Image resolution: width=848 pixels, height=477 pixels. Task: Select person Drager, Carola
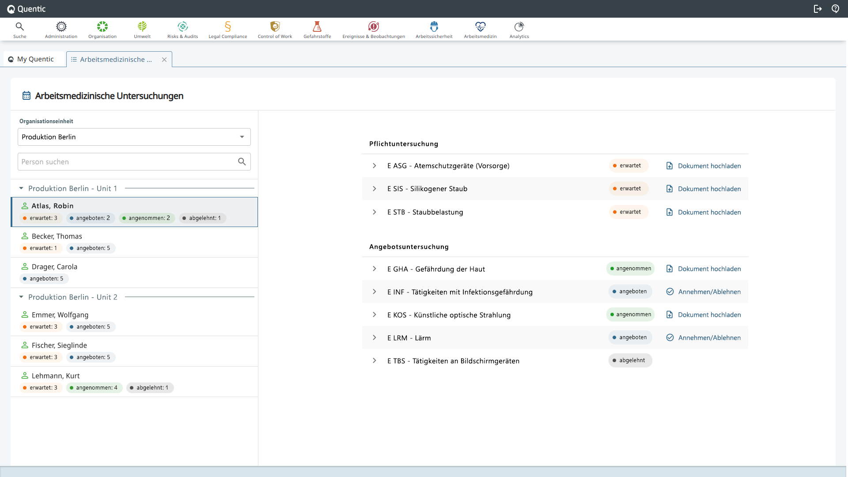pyautogui.click(x=134, y=273)
